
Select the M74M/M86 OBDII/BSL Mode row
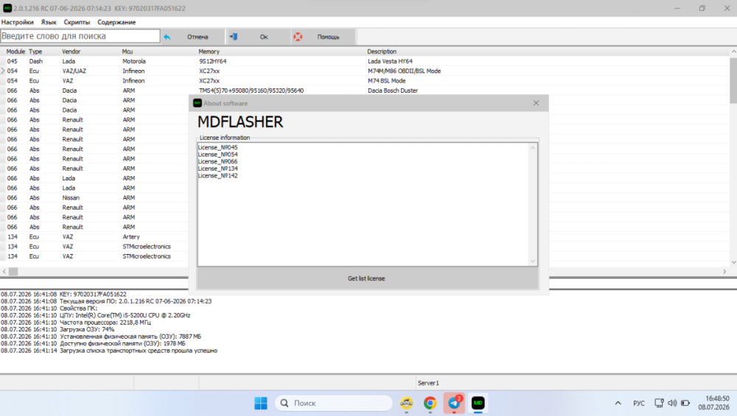tap(366, 71)
